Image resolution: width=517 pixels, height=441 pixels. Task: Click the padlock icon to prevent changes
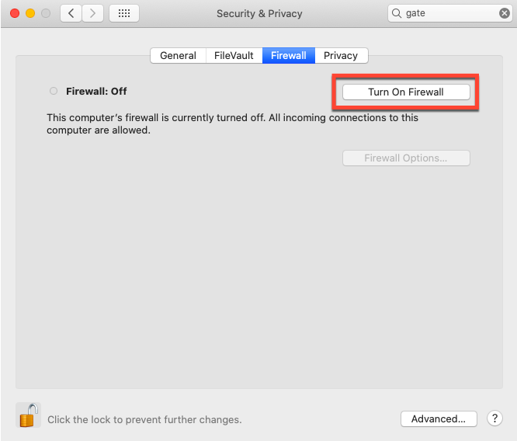(29, 415)
